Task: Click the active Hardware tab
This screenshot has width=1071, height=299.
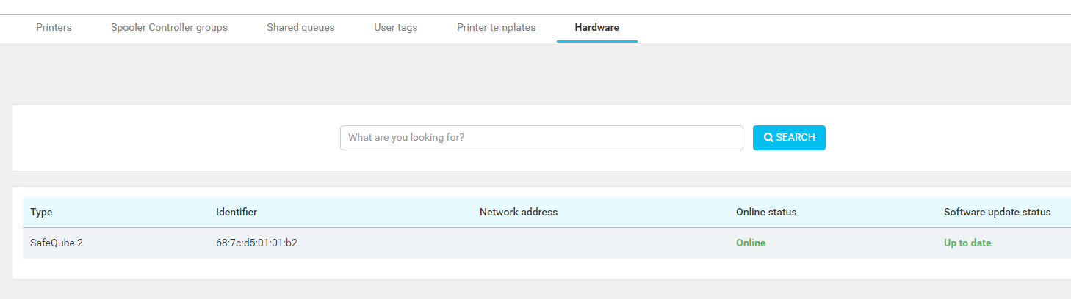Action: click(596, 28)
